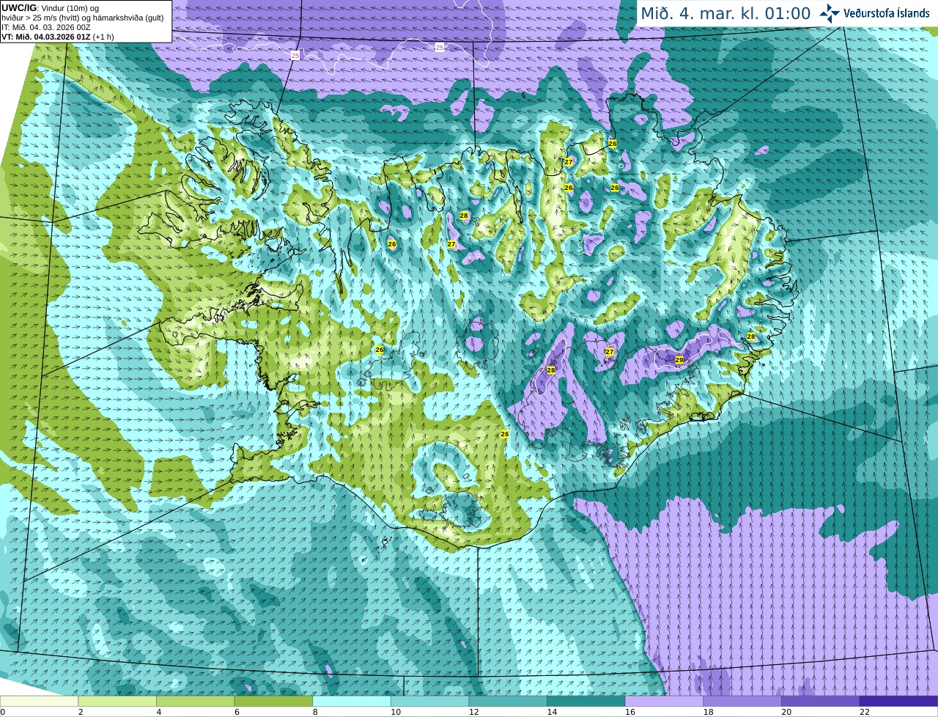This screenshot has height=717, width=938.
Task: Click the '8' tick label on color scale
Action: coord(315,712)
